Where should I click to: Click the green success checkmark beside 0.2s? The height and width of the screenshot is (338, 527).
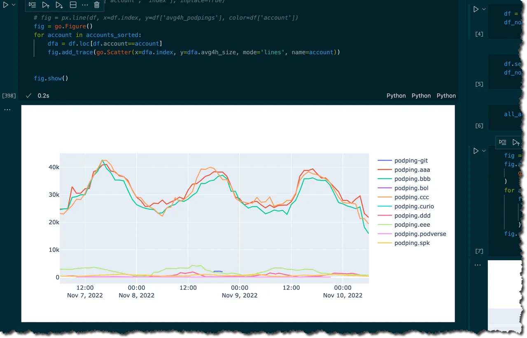pos(28,96)
